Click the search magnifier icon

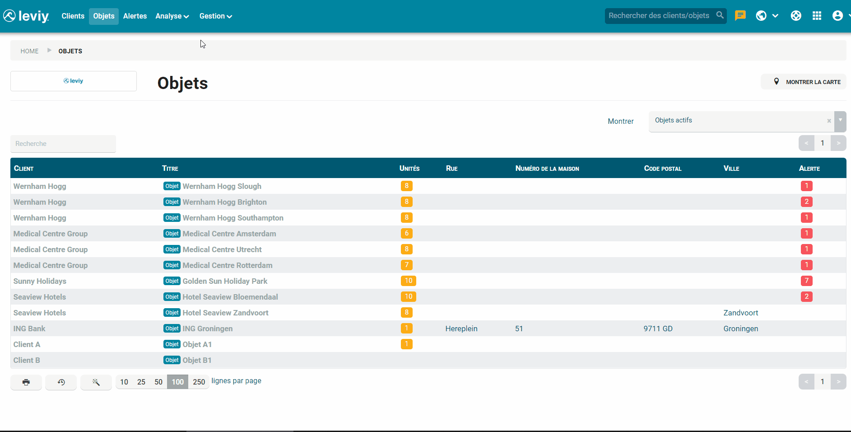(x=720, y=15)
